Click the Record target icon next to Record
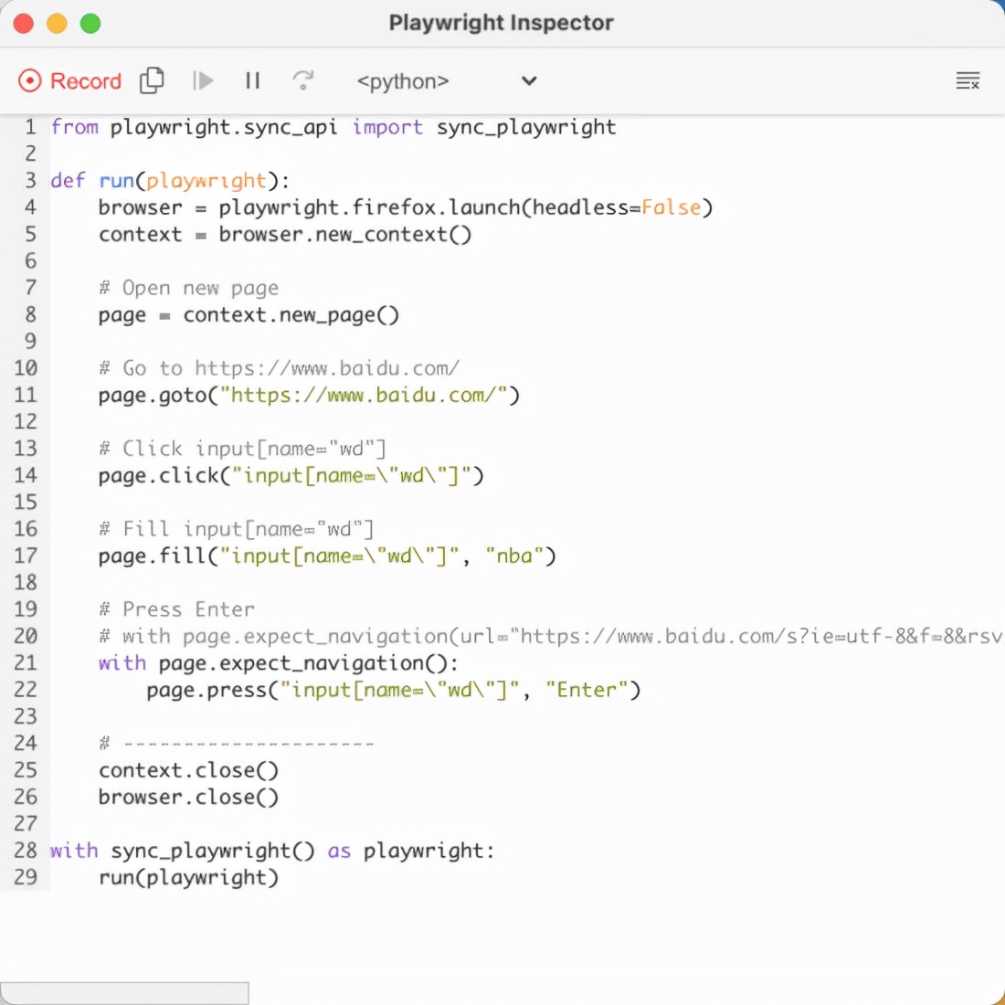Screen dimensions: 1005x1005 (x=29, y=80)
